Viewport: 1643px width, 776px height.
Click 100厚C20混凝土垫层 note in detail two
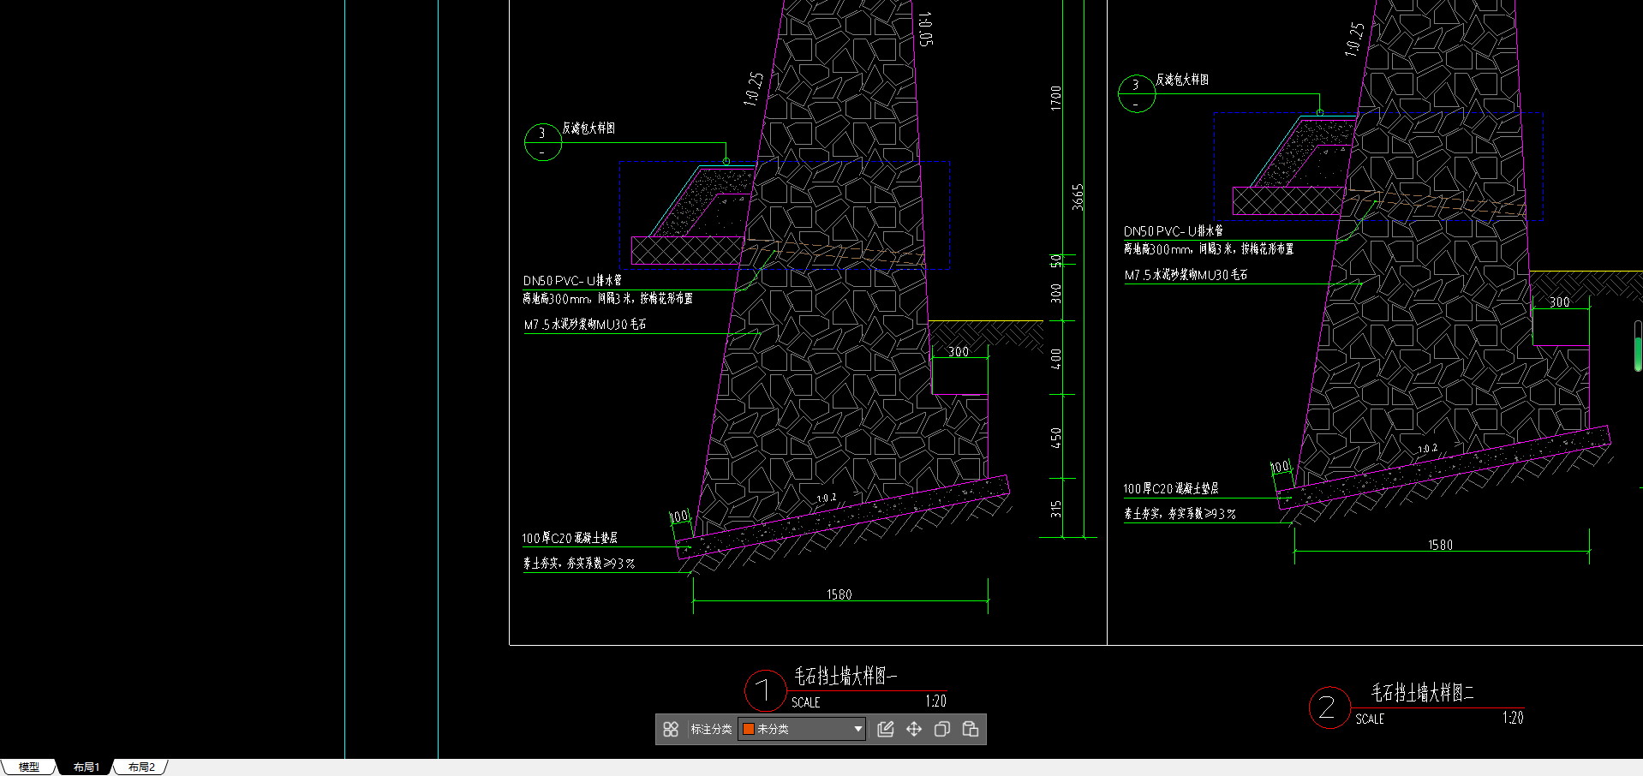1171,488
